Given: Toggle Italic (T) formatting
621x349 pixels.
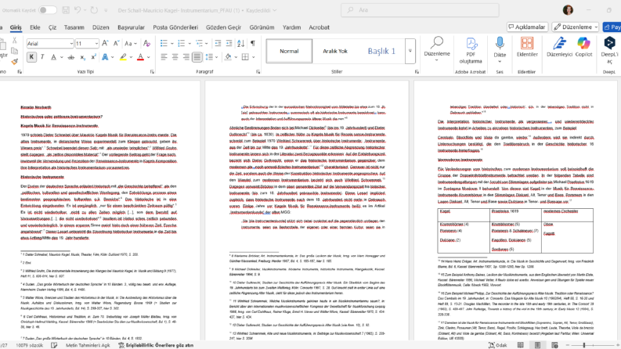Looking at the screenshot, I should click(x=42, y=57).
